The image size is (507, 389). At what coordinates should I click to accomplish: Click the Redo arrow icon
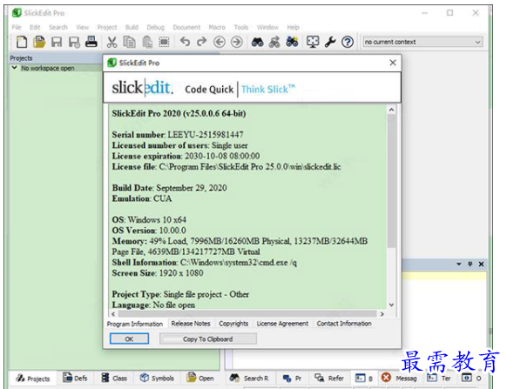pos(202,42)
